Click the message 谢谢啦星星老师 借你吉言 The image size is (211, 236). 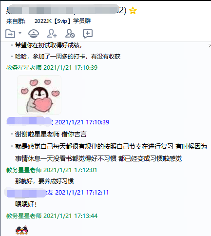51,134
